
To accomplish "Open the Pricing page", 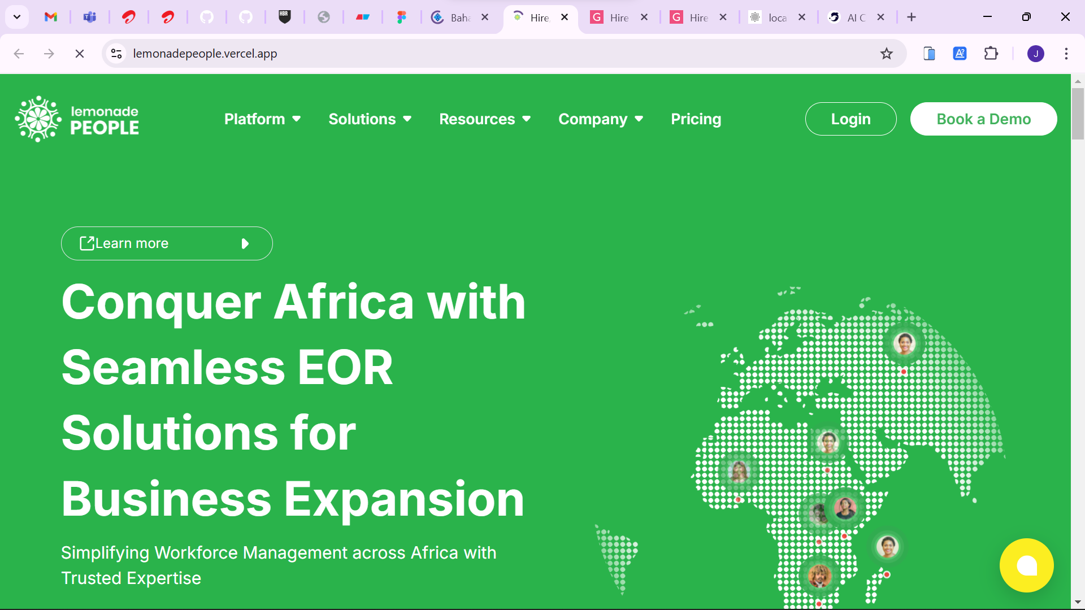I will [x=696, y=119].
